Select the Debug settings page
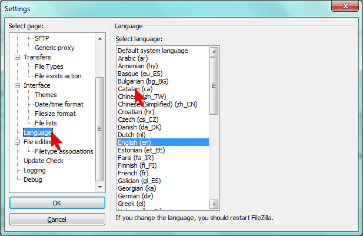The width and height of the screenshot is (363, 236). tap(32, 180)
